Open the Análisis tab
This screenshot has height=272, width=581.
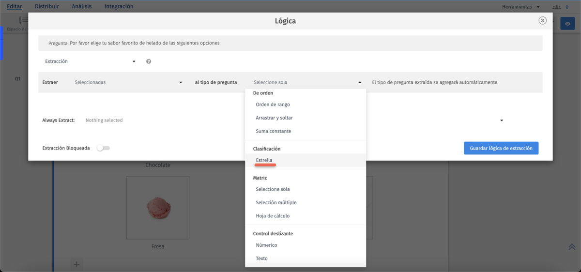click(x=81, y=6)
